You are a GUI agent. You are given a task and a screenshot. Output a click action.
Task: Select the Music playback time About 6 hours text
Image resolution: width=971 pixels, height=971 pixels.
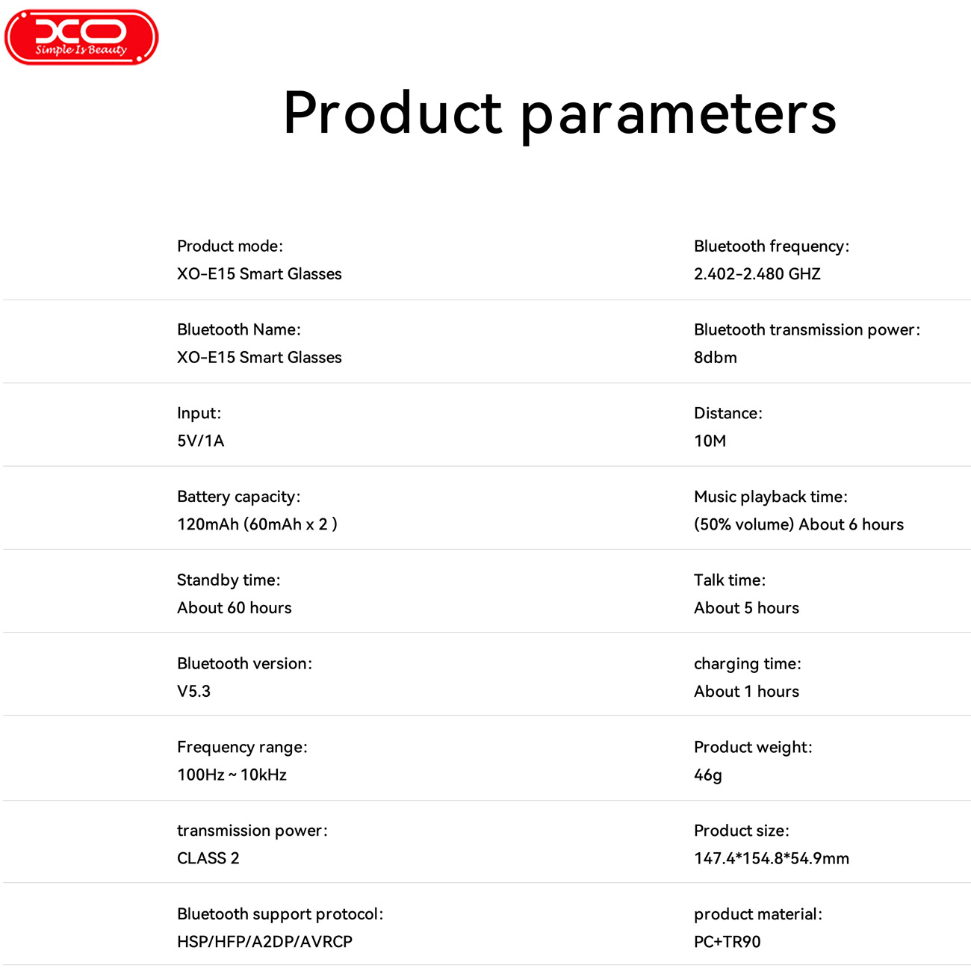[x=798, y=524]
